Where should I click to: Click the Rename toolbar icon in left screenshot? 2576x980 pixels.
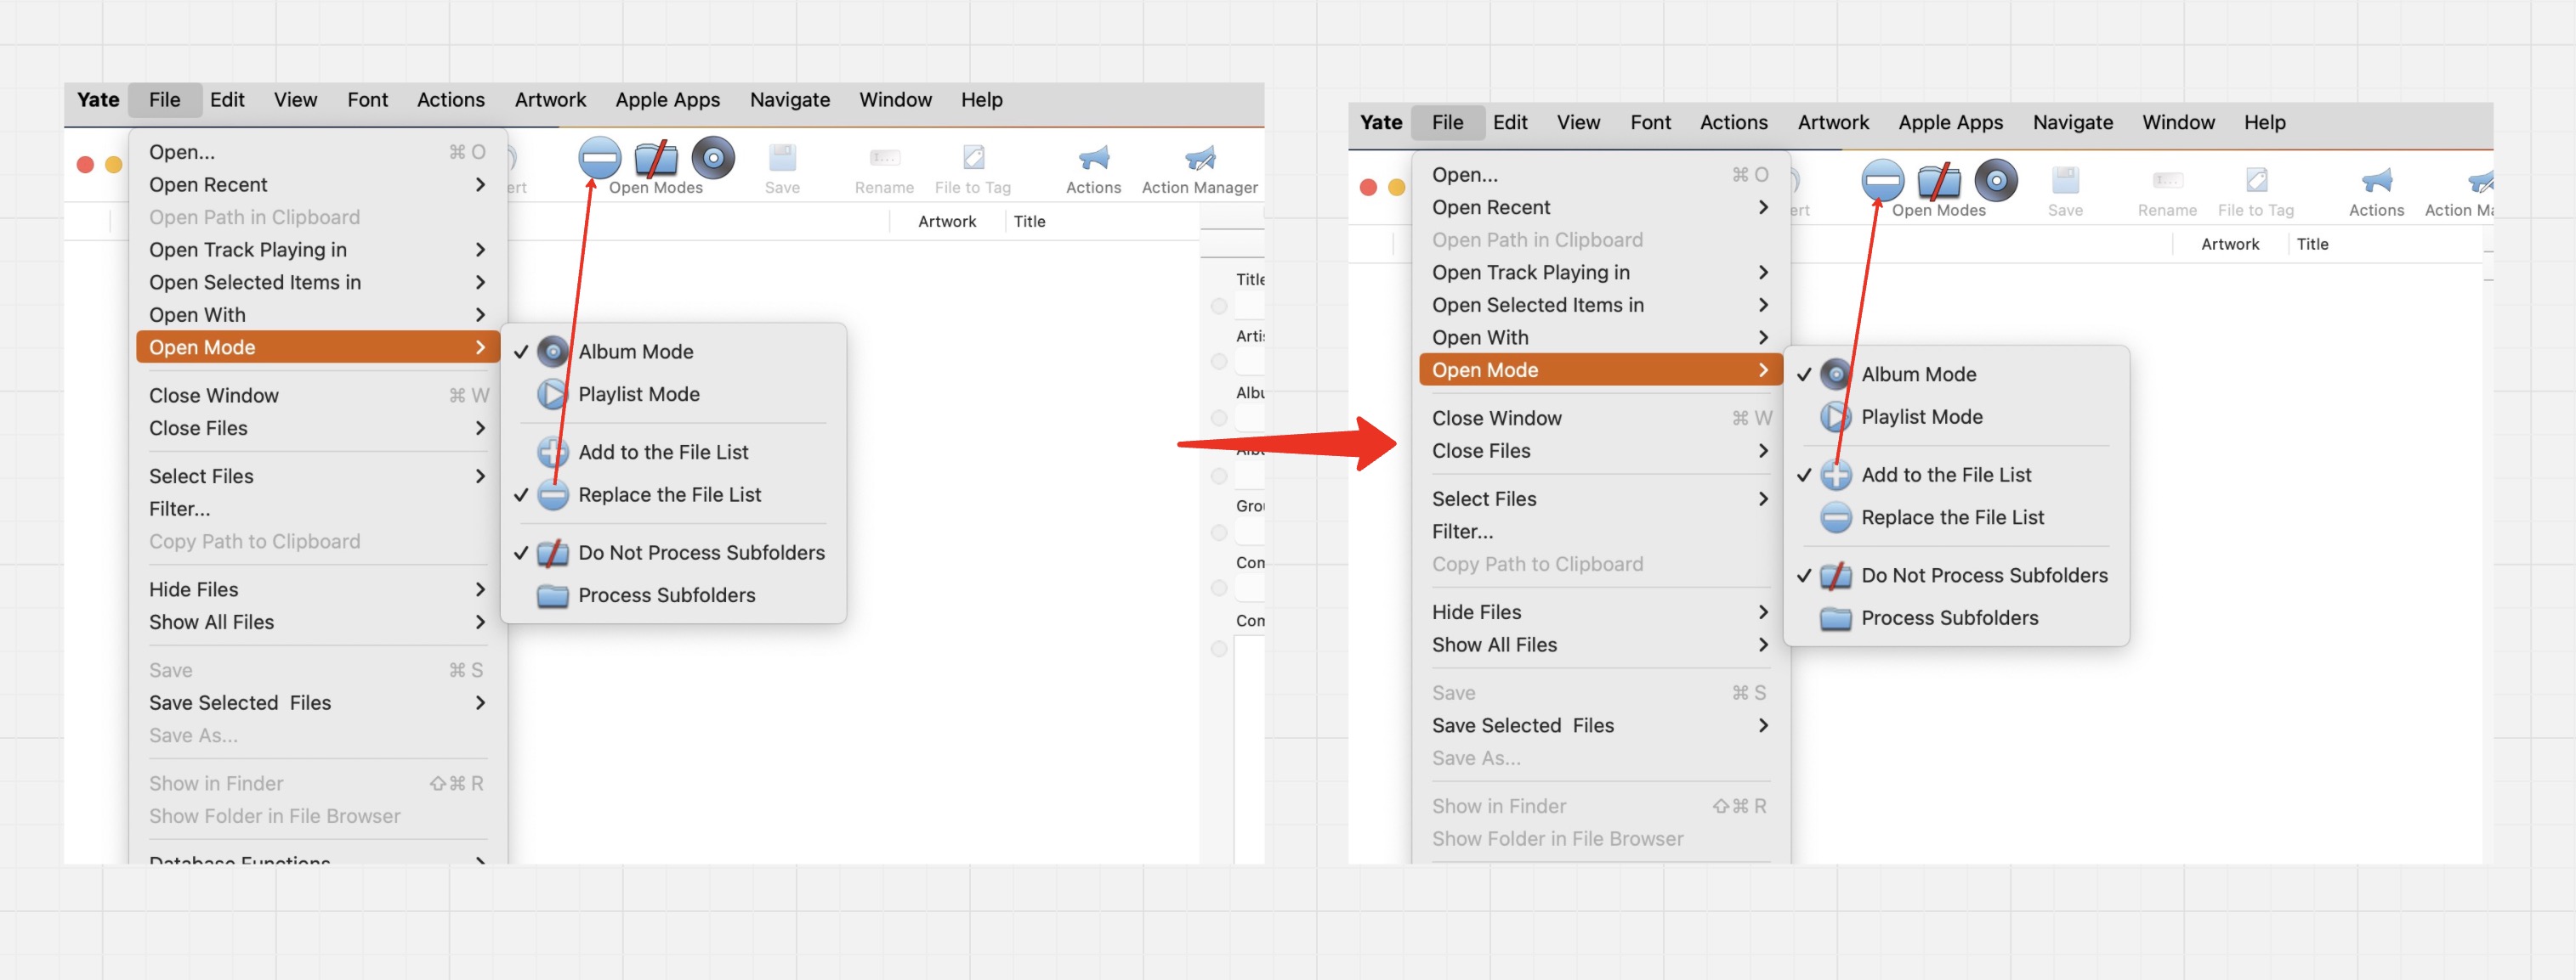[x=884, y=159]
